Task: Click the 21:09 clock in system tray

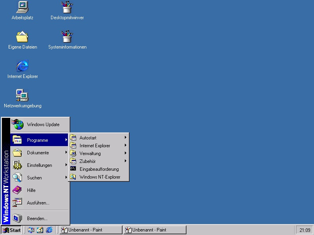Action: pyautogui.click(x=305, y=230)
